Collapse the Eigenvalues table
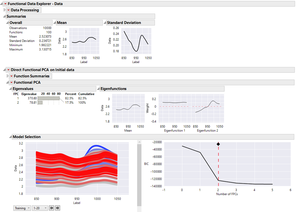 [11, 89]
